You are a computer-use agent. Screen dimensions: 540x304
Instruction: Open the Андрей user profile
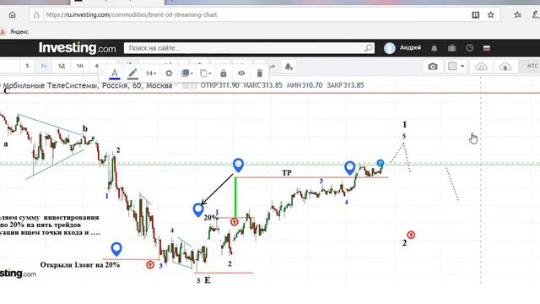pyautogui.click(x=410, y=47)
